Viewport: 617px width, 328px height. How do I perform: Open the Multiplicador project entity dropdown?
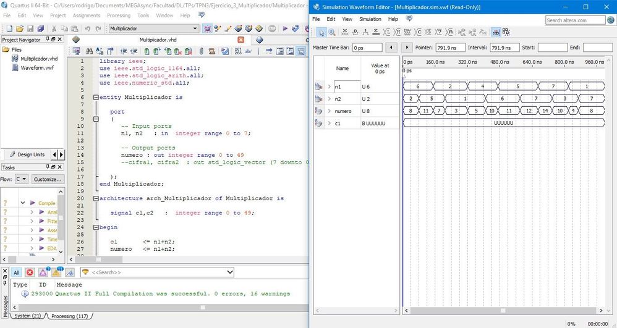pos(195,28)
